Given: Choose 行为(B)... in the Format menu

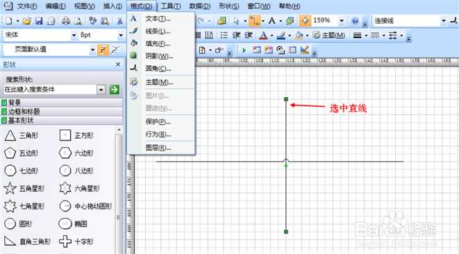Looking at the screenshot, I should tap(162, 135).
